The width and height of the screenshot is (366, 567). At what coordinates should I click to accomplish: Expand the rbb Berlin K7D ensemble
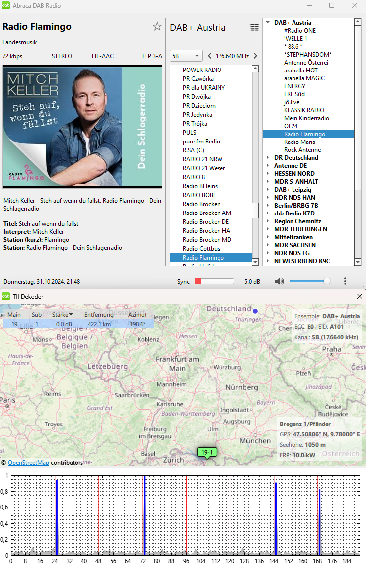(x=268, y=213)
